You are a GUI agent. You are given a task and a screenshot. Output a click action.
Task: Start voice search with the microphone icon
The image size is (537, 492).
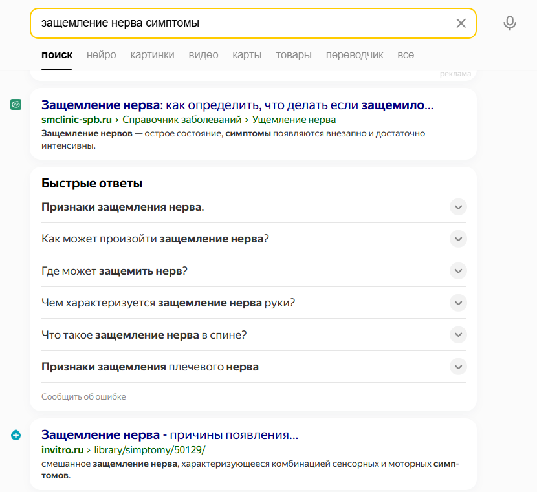pos(510,23)
